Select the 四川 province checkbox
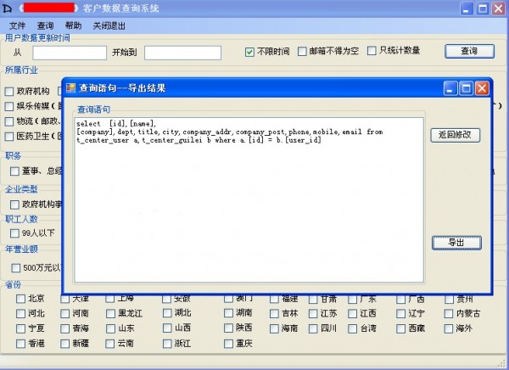509x370 pixels. [x=313, y=328]
